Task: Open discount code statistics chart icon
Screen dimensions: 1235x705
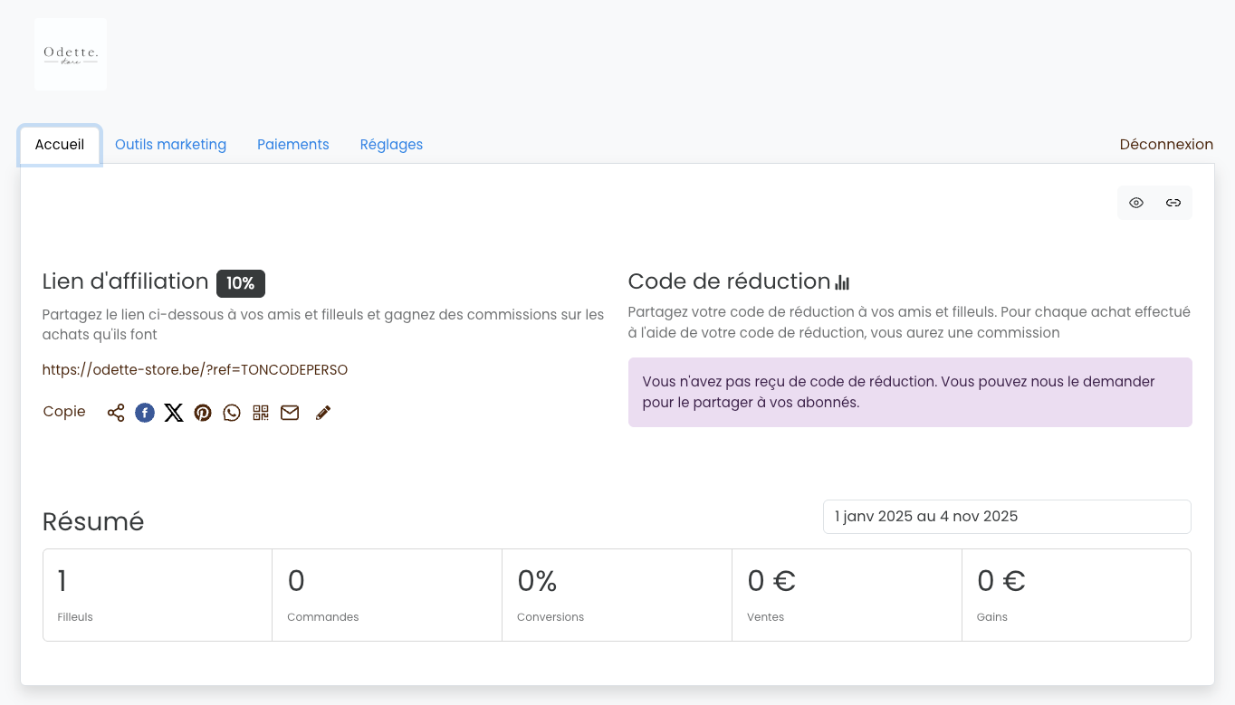Action: [842, 282]
